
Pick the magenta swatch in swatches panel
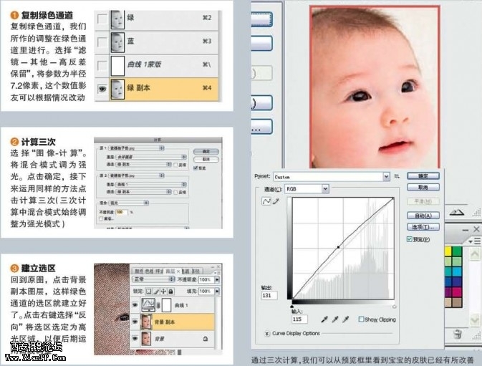coord(458,292)
